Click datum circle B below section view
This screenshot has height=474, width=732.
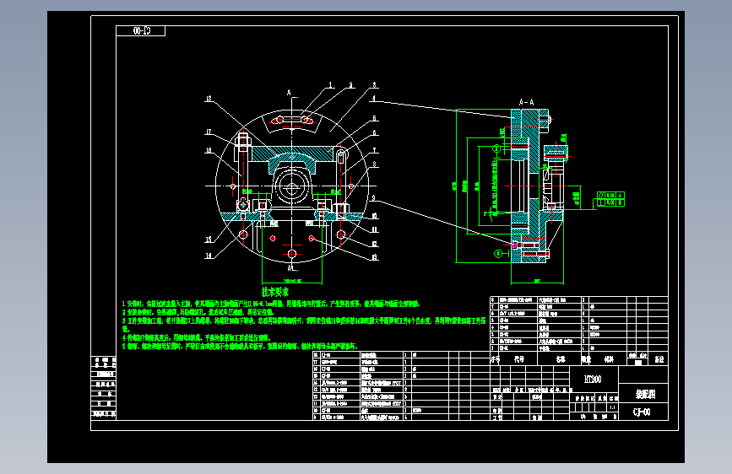498,254
